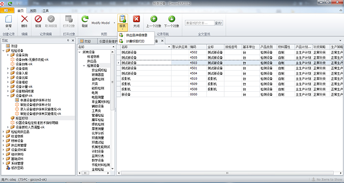The width and height of the screenshot is (344, 183).
Task: Open 申请设备维护保养计划 item
Action: (35, 100)
